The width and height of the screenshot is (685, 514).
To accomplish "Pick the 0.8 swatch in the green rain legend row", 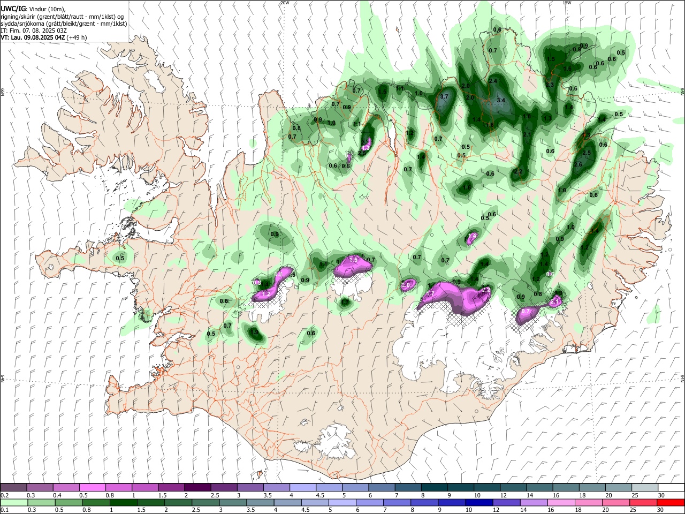I will tap(96, 502).
